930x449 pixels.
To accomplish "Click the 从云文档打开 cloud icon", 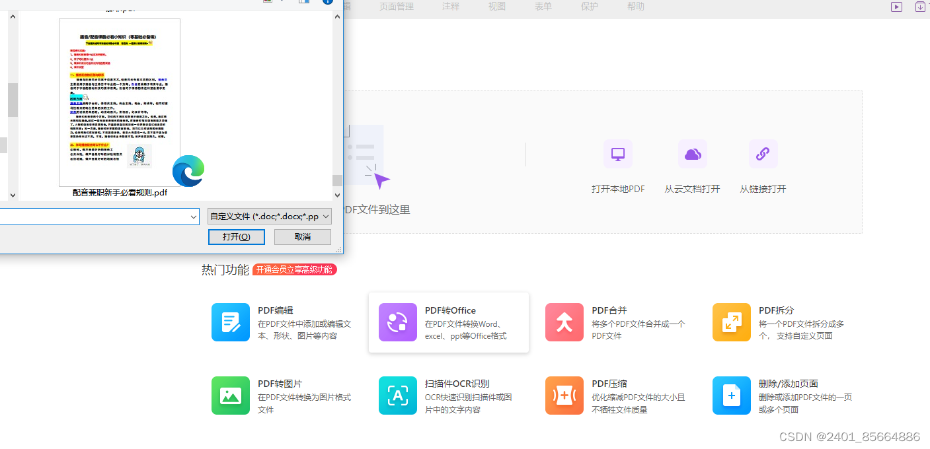I will tap(693, 154).
